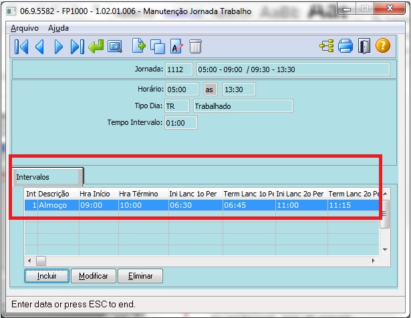This screenshot has height=318, width=411.
Task: Click grid vertical scrollbar up arrow
Action: coord(385,194)
